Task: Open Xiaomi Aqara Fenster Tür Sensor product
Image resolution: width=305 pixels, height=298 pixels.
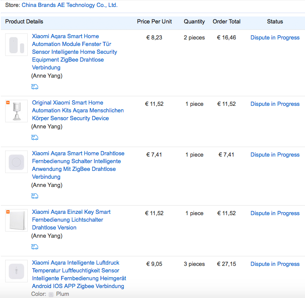Action: [74, 52]
